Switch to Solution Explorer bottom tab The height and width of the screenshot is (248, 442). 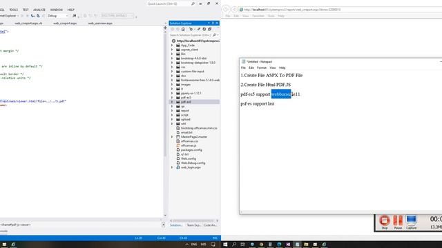176,225
